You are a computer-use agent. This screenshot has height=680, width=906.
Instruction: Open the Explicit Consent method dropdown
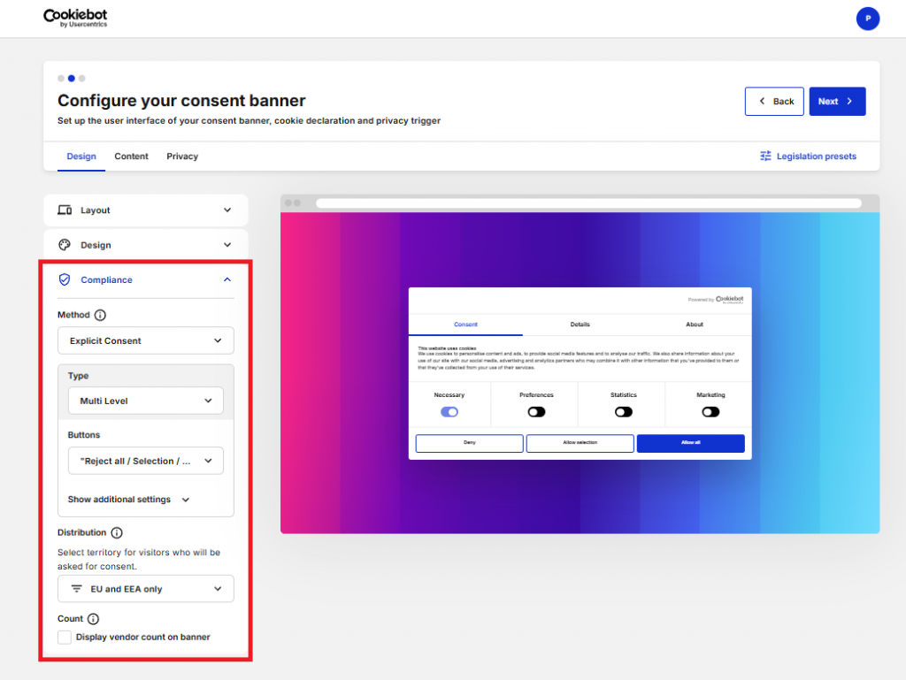(x=145, y=340)
